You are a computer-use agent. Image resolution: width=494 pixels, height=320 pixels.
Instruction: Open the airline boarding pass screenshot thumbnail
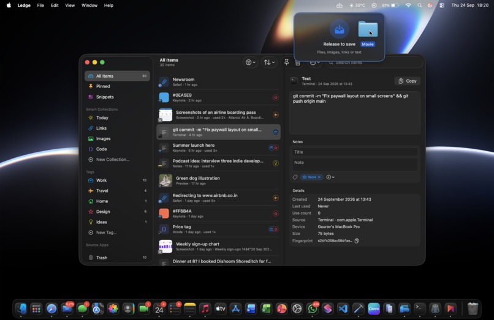[165, 114]
